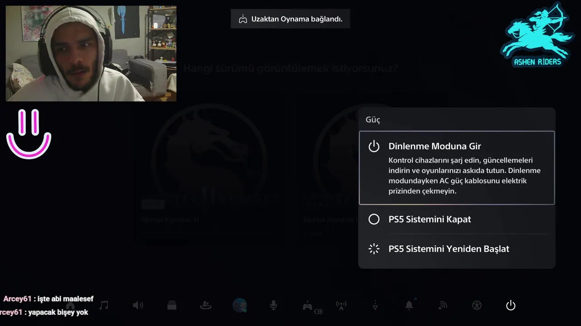Open the Broadcast tower icon
581x326 pixels.
[341, 306]
